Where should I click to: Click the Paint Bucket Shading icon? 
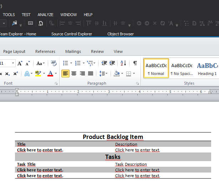[116, 74]
